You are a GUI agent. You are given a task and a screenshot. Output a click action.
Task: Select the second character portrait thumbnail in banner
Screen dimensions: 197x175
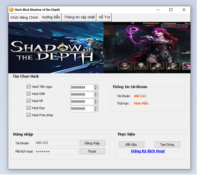point(141,66)
